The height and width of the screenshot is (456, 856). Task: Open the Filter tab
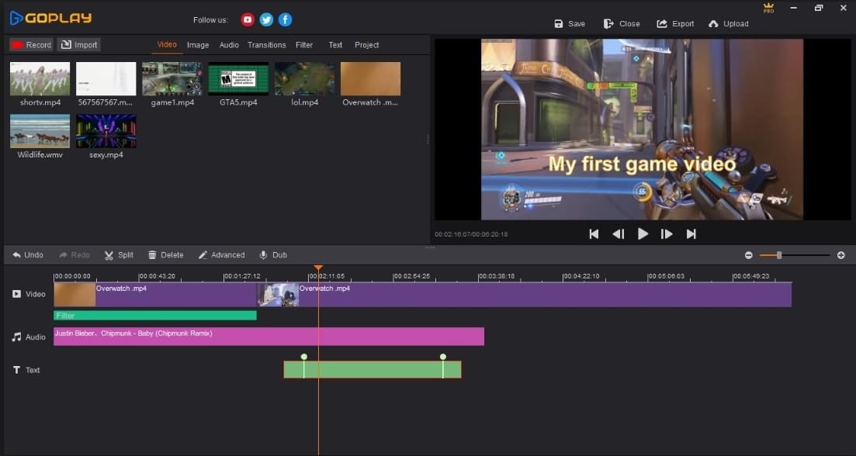coord(304,45)
